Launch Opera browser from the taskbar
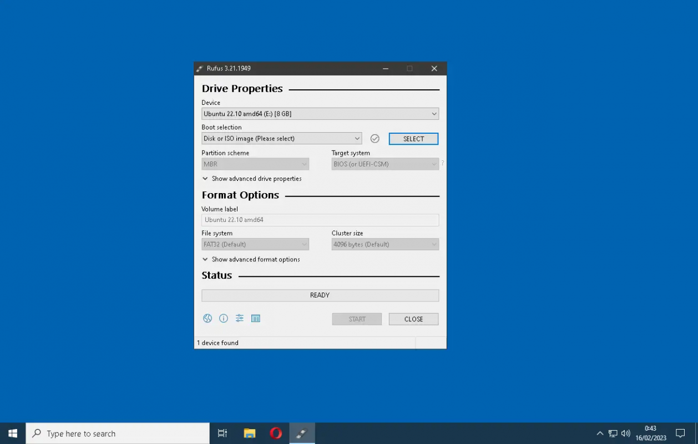The image size is (698, 444). 276,433
